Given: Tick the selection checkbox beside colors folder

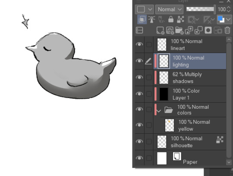Looking at the screenshot, I should pyautogui.click(x=149, y=109).
